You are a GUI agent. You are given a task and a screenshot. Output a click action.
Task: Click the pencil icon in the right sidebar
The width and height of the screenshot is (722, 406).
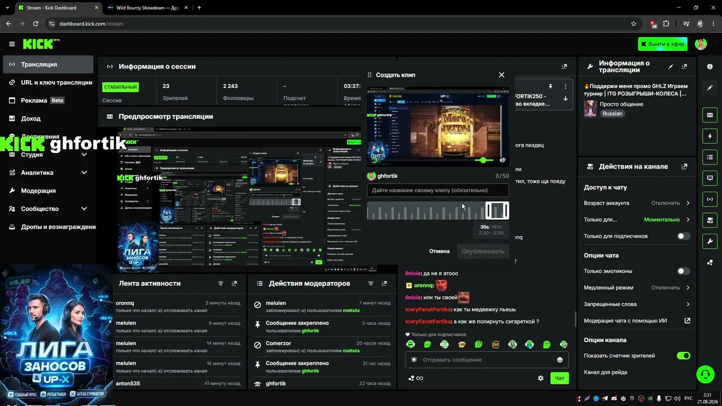(x=710, y=87)
